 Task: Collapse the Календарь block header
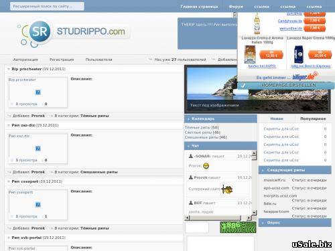[188, 119]
